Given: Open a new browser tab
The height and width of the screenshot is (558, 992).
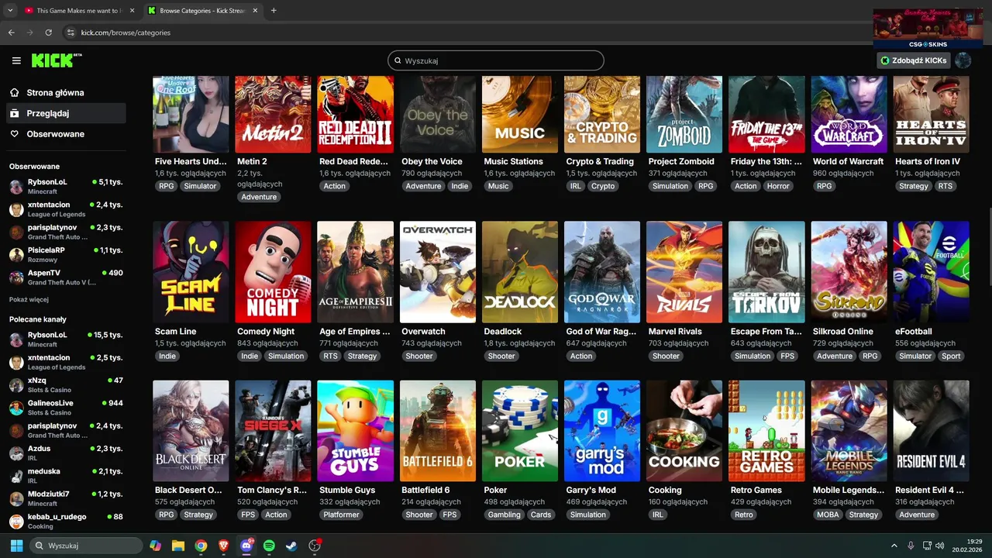Looking at the screenshot, I should tap(274, 11).
